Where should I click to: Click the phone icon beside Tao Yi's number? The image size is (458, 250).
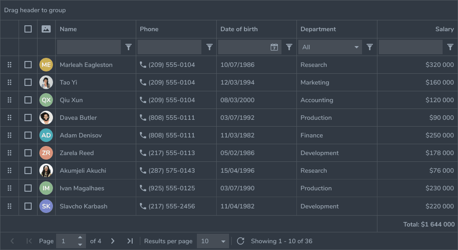[143, 82]
